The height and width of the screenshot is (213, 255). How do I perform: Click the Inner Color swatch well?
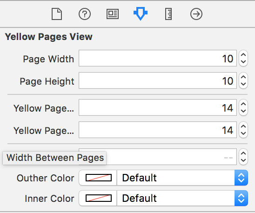[99, 198]
